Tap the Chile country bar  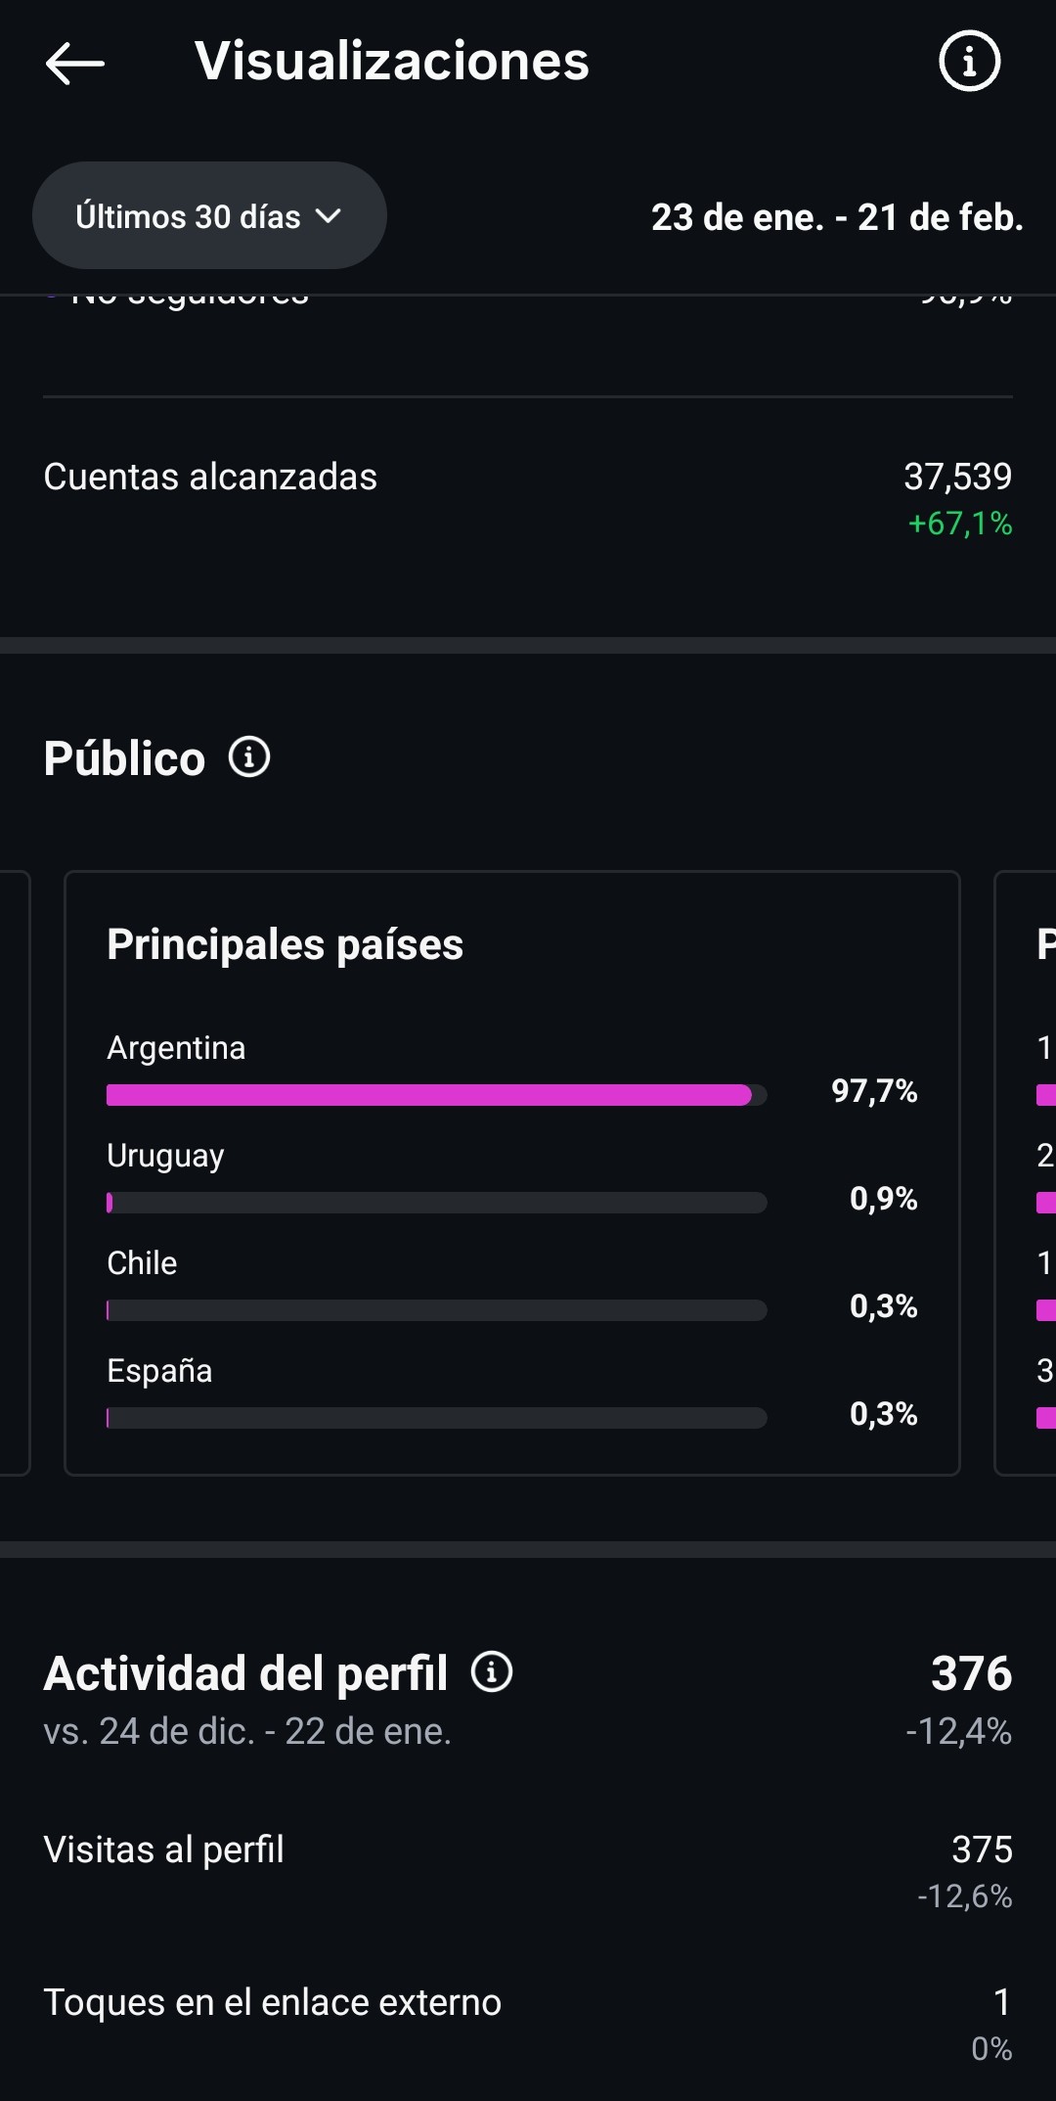click(x=436, y=1310)
